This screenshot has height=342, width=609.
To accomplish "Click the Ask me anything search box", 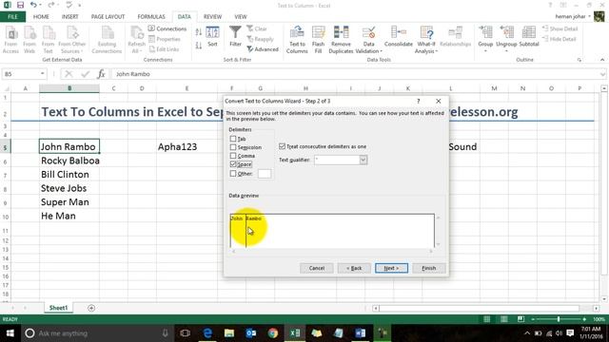I will (97, 333).
